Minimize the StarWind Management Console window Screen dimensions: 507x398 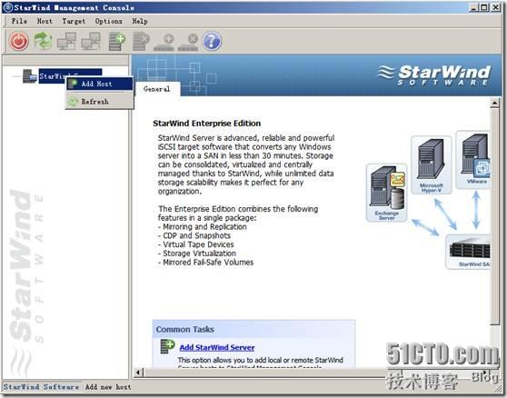pyautogui.click(x=473, y=7)
